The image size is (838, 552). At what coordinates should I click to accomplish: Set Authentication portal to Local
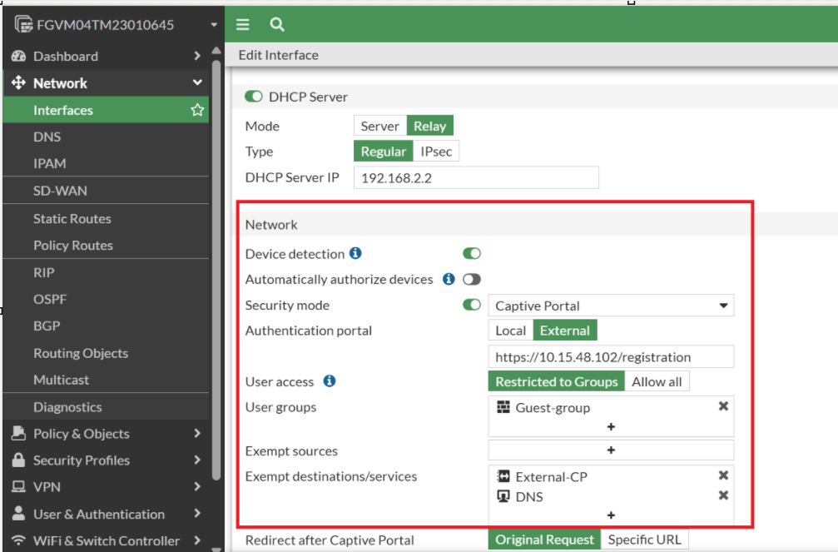point(510,330)
